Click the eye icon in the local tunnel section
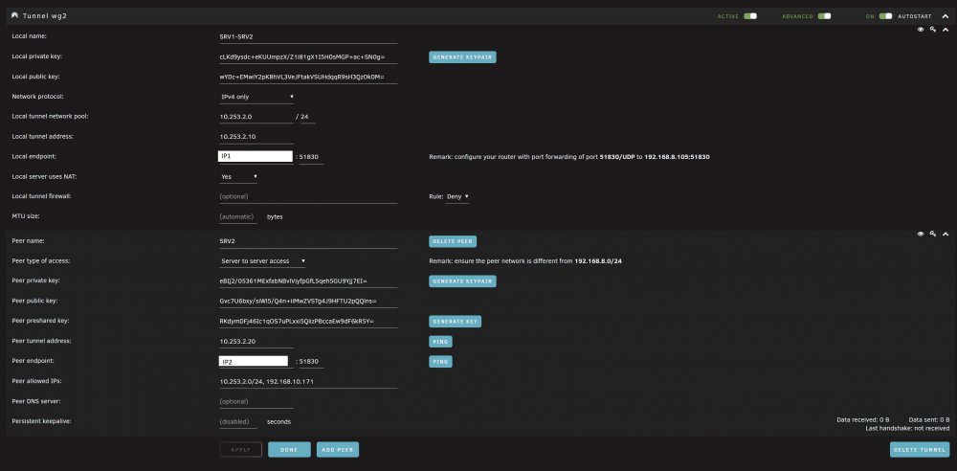This screenshot has width=957, height=471. click(x=921, y=30)
